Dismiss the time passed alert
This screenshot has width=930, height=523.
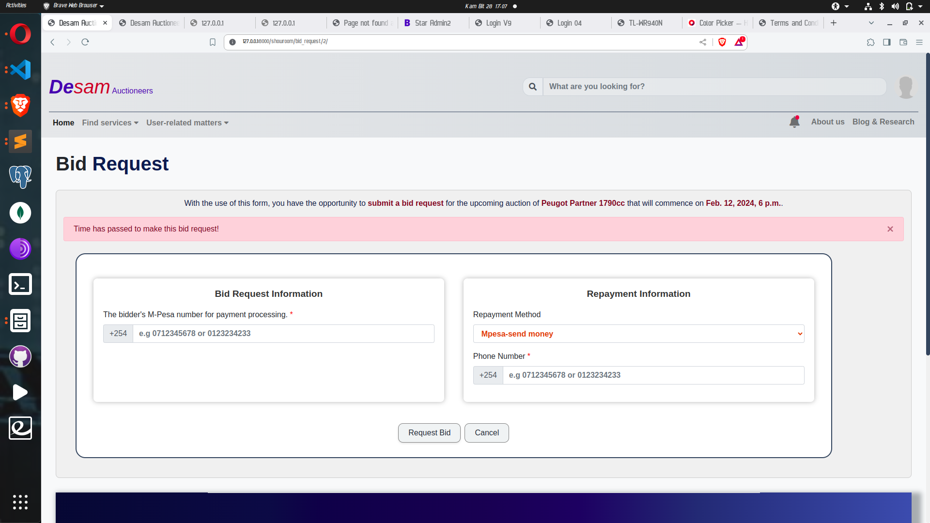[890, 229]
